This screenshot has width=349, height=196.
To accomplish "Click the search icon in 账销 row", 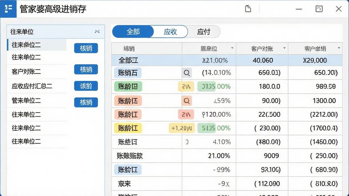I will [x=186, y=73].
